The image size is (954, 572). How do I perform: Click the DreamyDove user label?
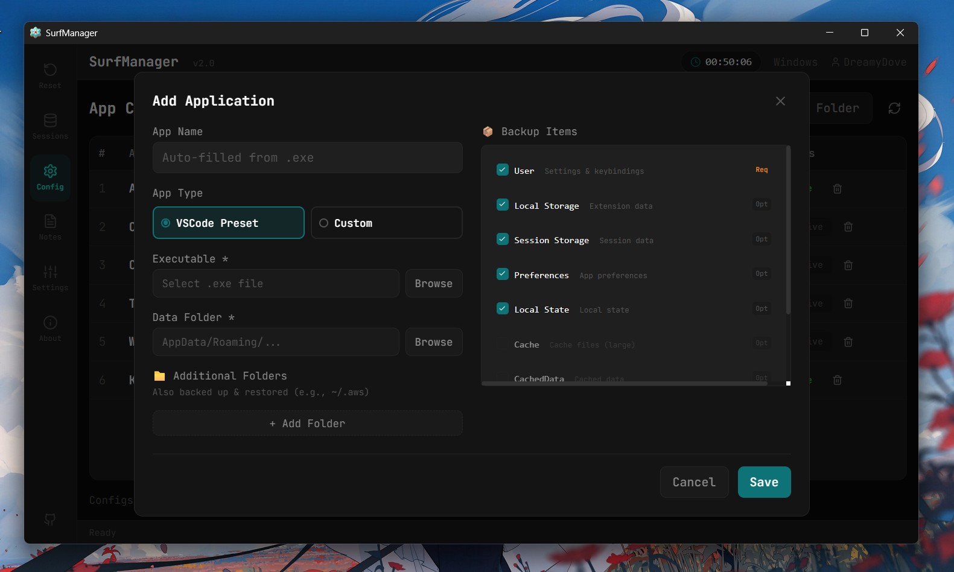(869, 62)
